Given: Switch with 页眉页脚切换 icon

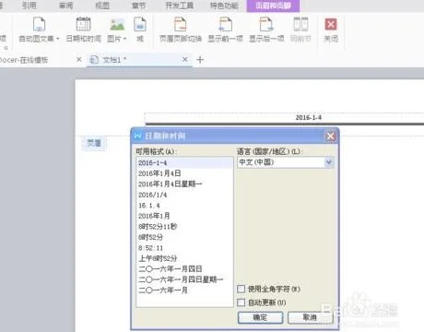Looking at the screenshot, I should 181,24.
